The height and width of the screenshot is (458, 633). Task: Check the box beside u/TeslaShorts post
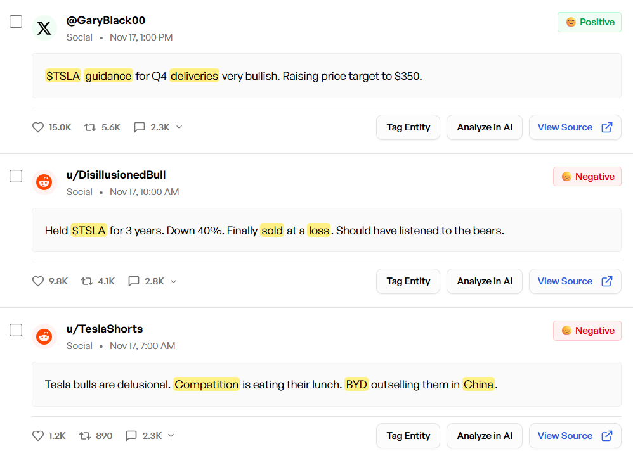(x=16, y=330)
